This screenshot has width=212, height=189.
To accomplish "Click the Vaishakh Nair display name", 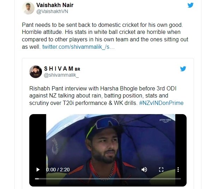I will pyautogui.click(x=55, y=5).
